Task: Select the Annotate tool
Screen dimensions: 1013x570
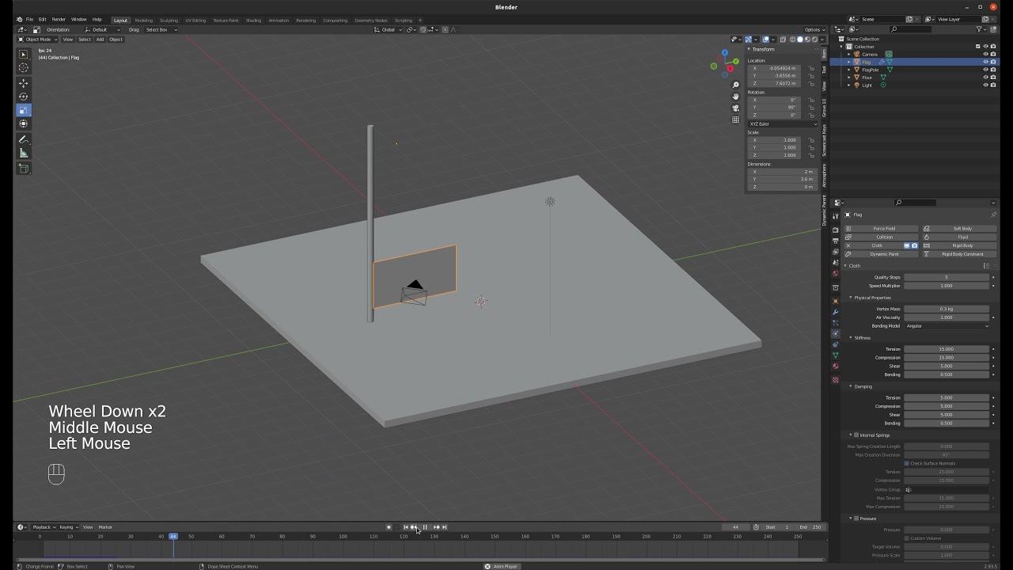Action: pyautogui.click(x=23, y=139)
